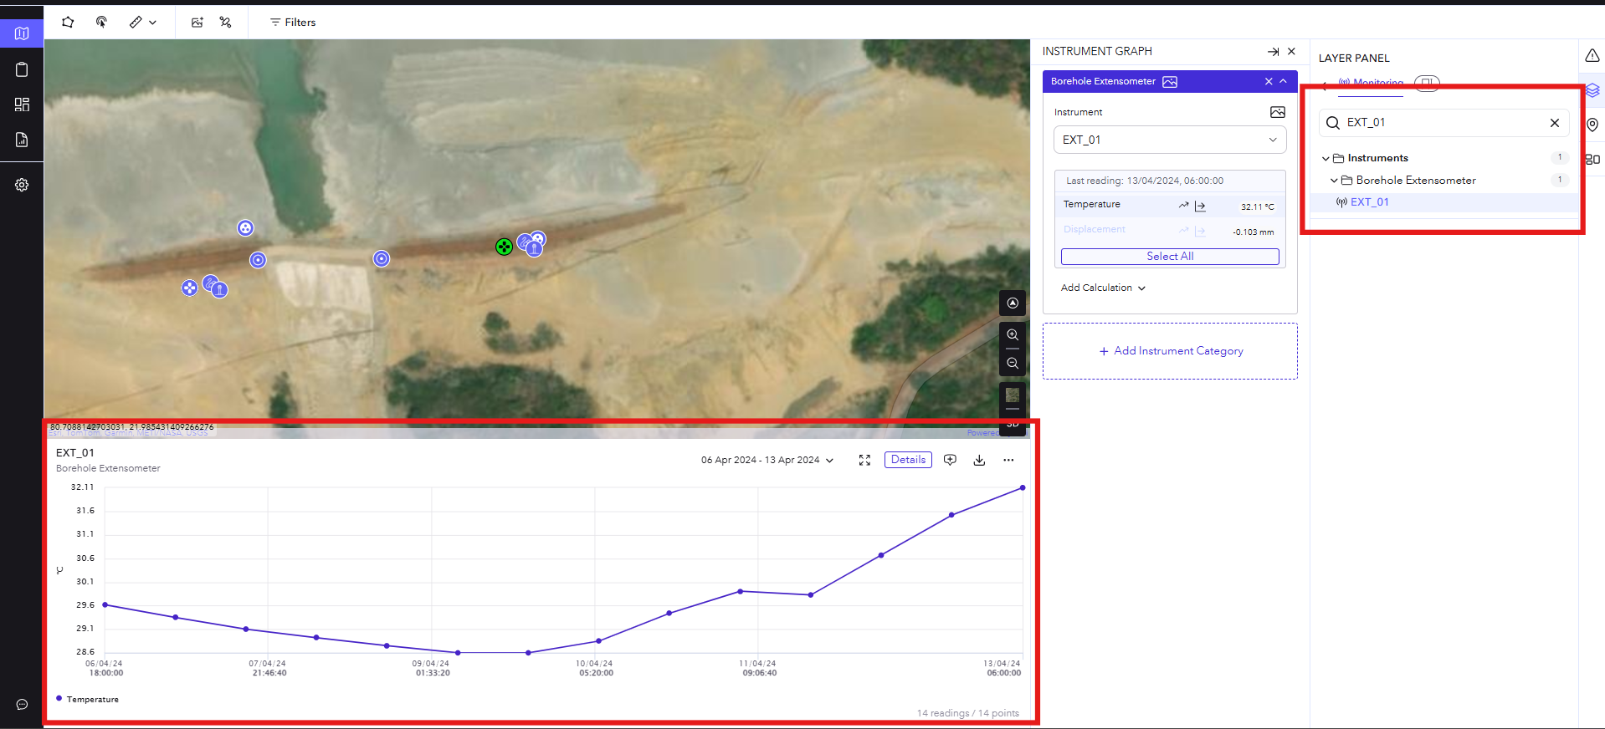
Task: Select the polygon drawing tool
Action: pyautogui.click(x=68, y=23)
